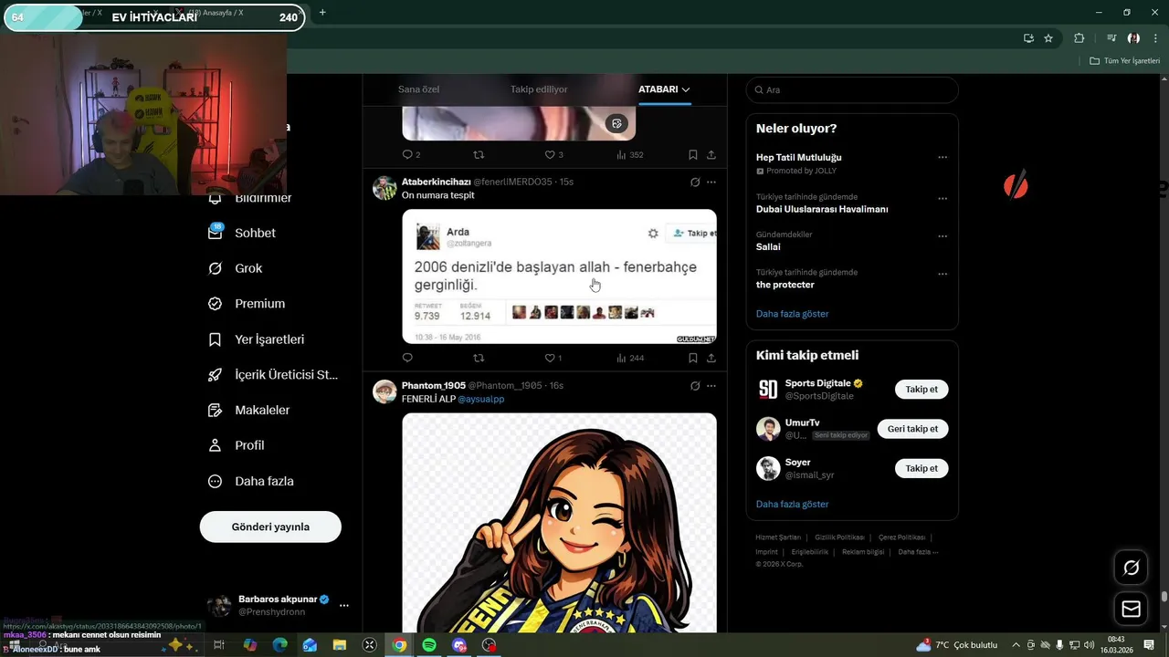1169x657 pixels.
Task: Retweet the top post with 352 views
Action: pos(479,155)
